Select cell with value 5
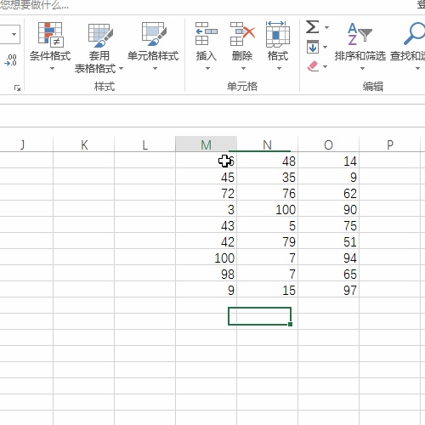Image resolution: width=425 pixels, height=425 pixels. tap(267, 225)
